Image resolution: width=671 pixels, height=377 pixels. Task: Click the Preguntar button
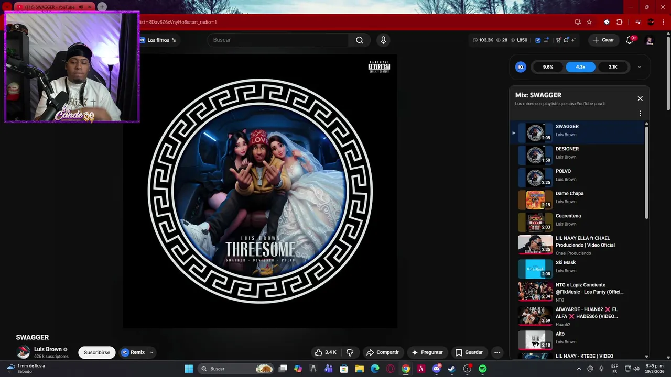[x=427, y=352]
